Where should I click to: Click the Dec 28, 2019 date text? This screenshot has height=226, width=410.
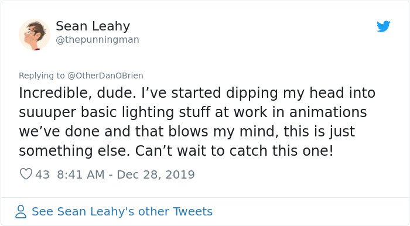point(156,174)
